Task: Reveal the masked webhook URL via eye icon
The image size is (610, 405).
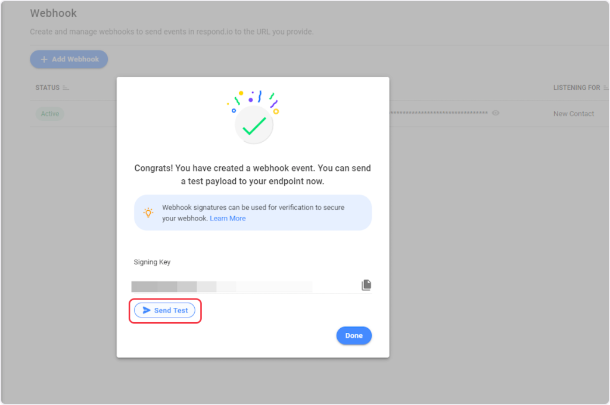Action: [496, 113]
